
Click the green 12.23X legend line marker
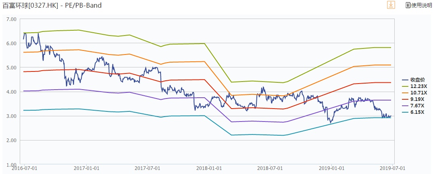tap(405, 86)
